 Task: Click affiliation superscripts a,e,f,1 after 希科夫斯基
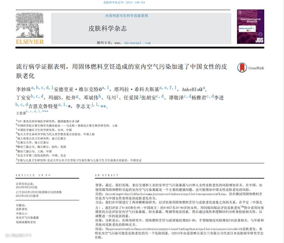tap(168, 88)
